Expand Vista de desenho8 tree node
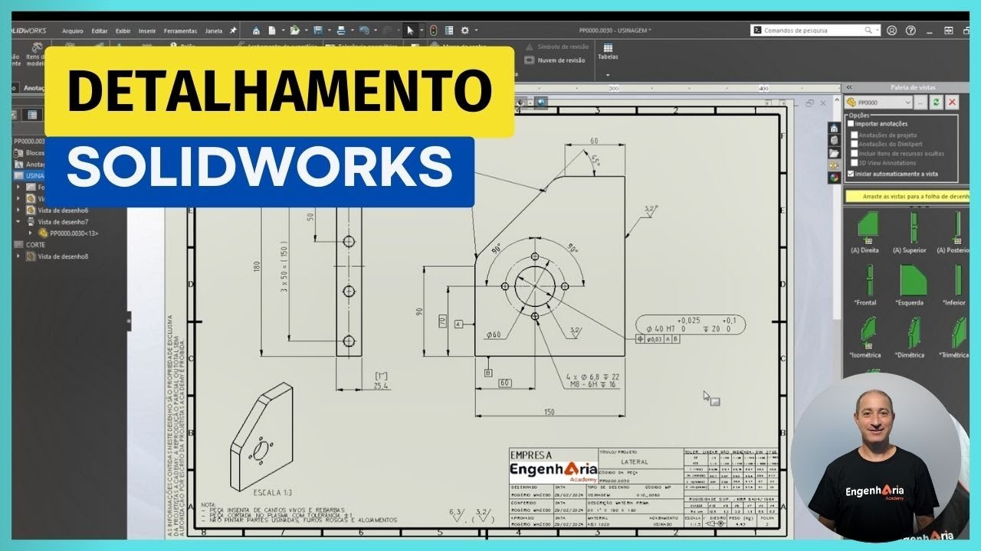This screenshot has height=551, width=981. pos(18,256)
